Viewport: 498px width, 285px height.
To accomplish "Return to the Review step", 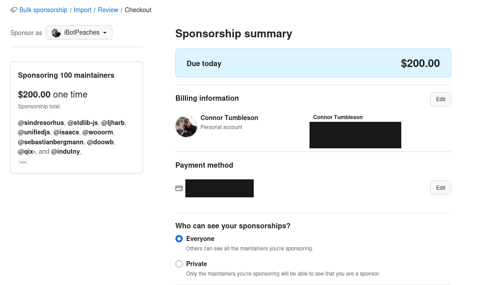I will [x=108, y=10].
